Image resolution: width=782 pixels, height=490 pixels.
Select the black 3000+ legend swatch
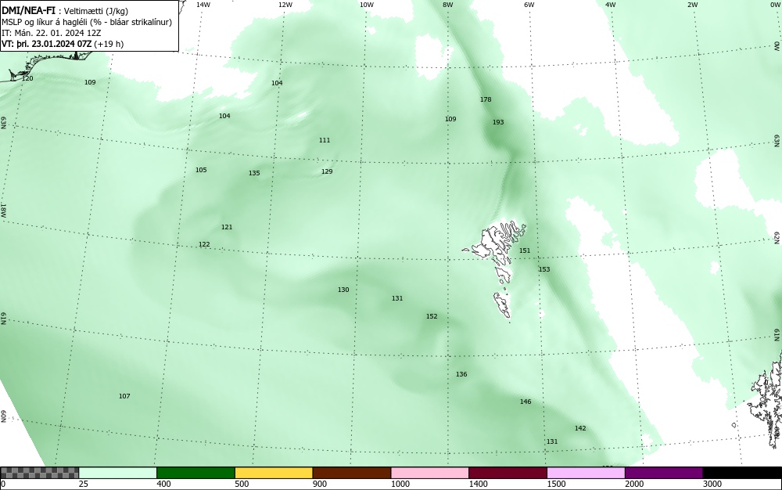(x=742, y=473)
